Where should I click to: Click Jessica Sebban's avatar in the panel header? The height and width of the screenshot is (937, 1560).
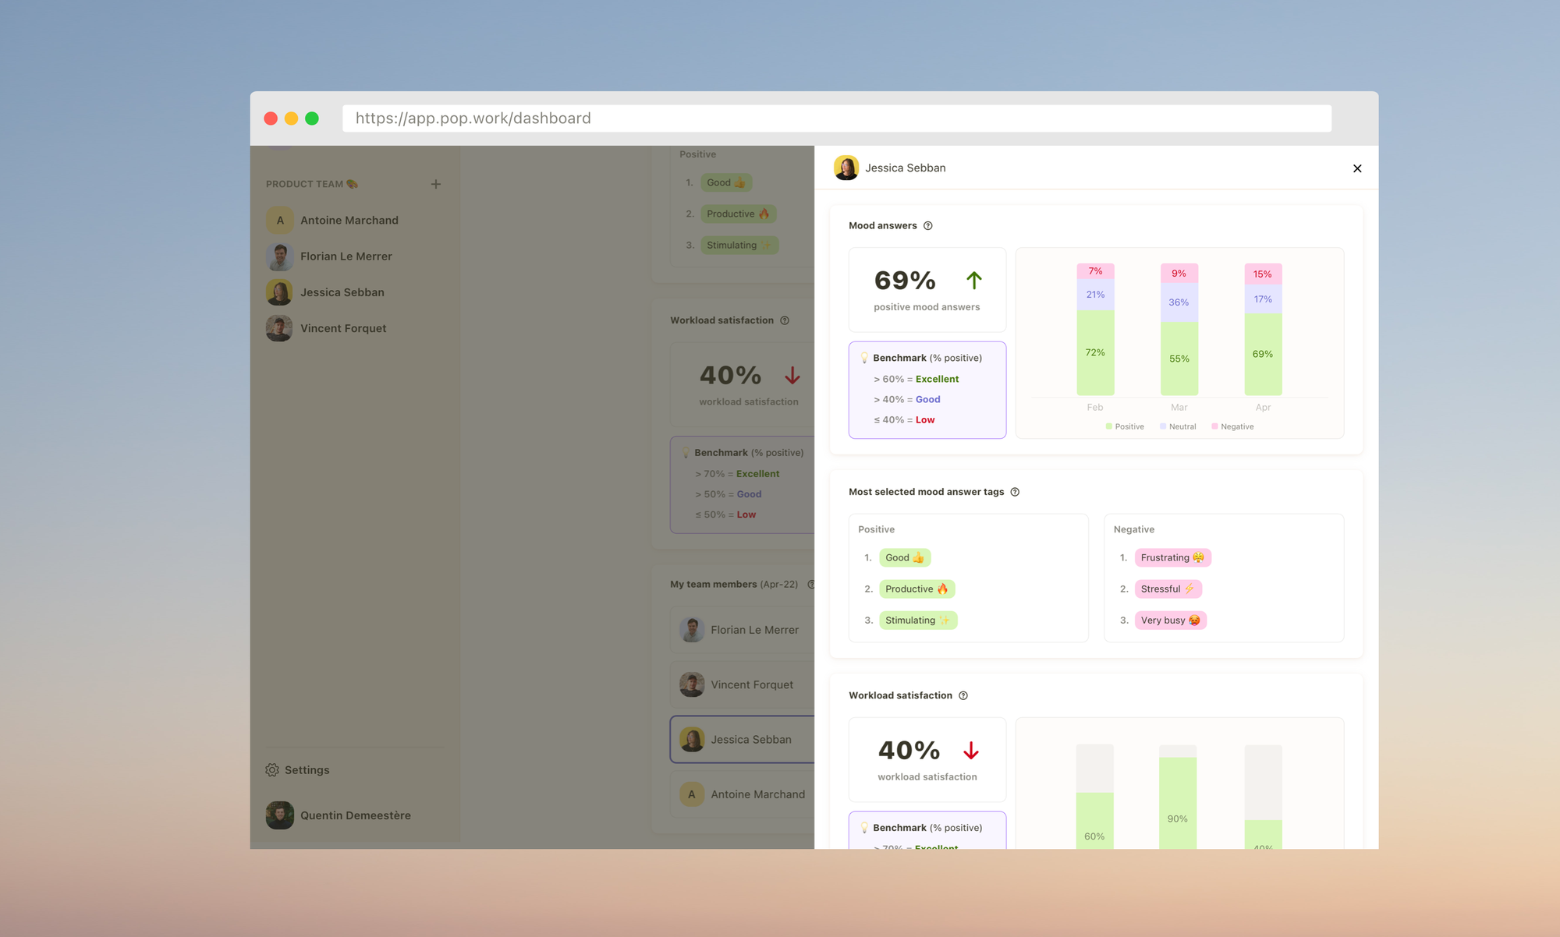point(846,168)
